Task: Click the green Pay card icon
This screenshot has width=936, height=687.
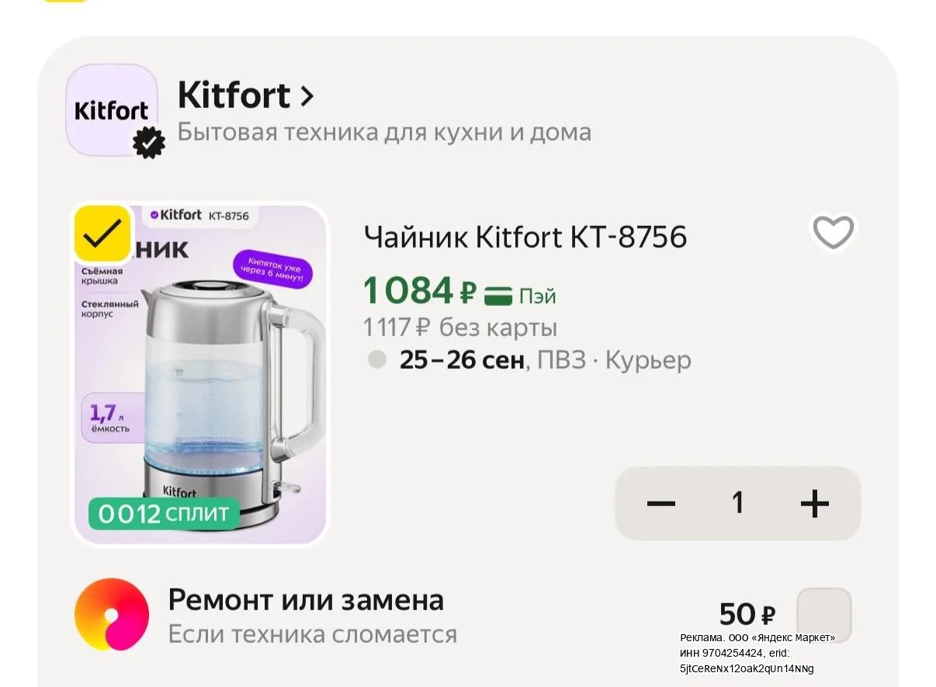Action: 498,296
